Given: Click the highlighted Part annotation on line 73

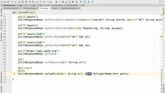Looking at the screenshot, I should 89,74.
